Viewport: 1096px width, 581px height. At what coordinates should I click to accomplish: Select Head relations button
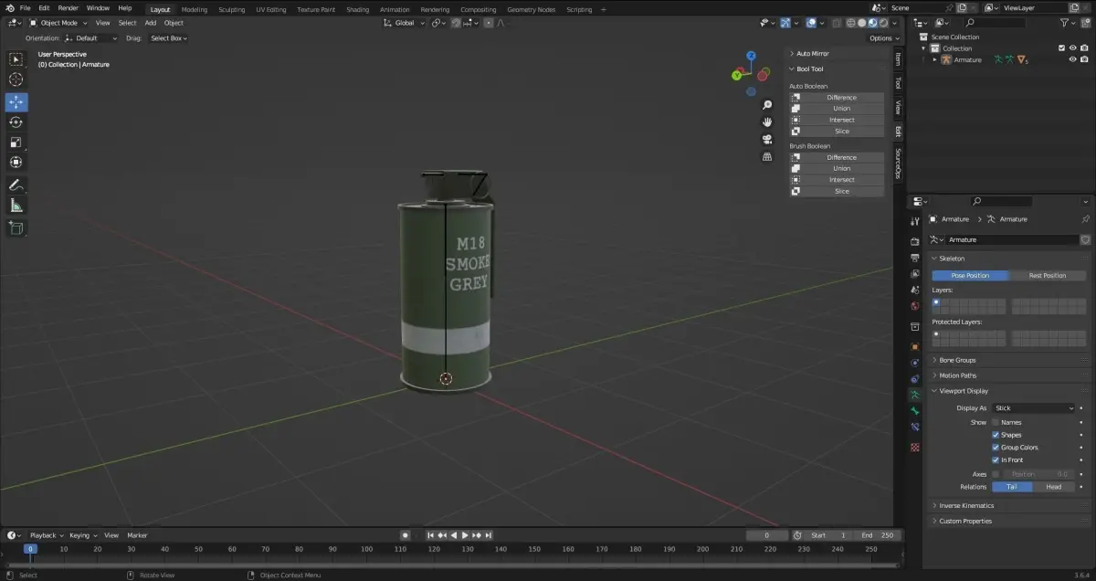[1054, 487]
